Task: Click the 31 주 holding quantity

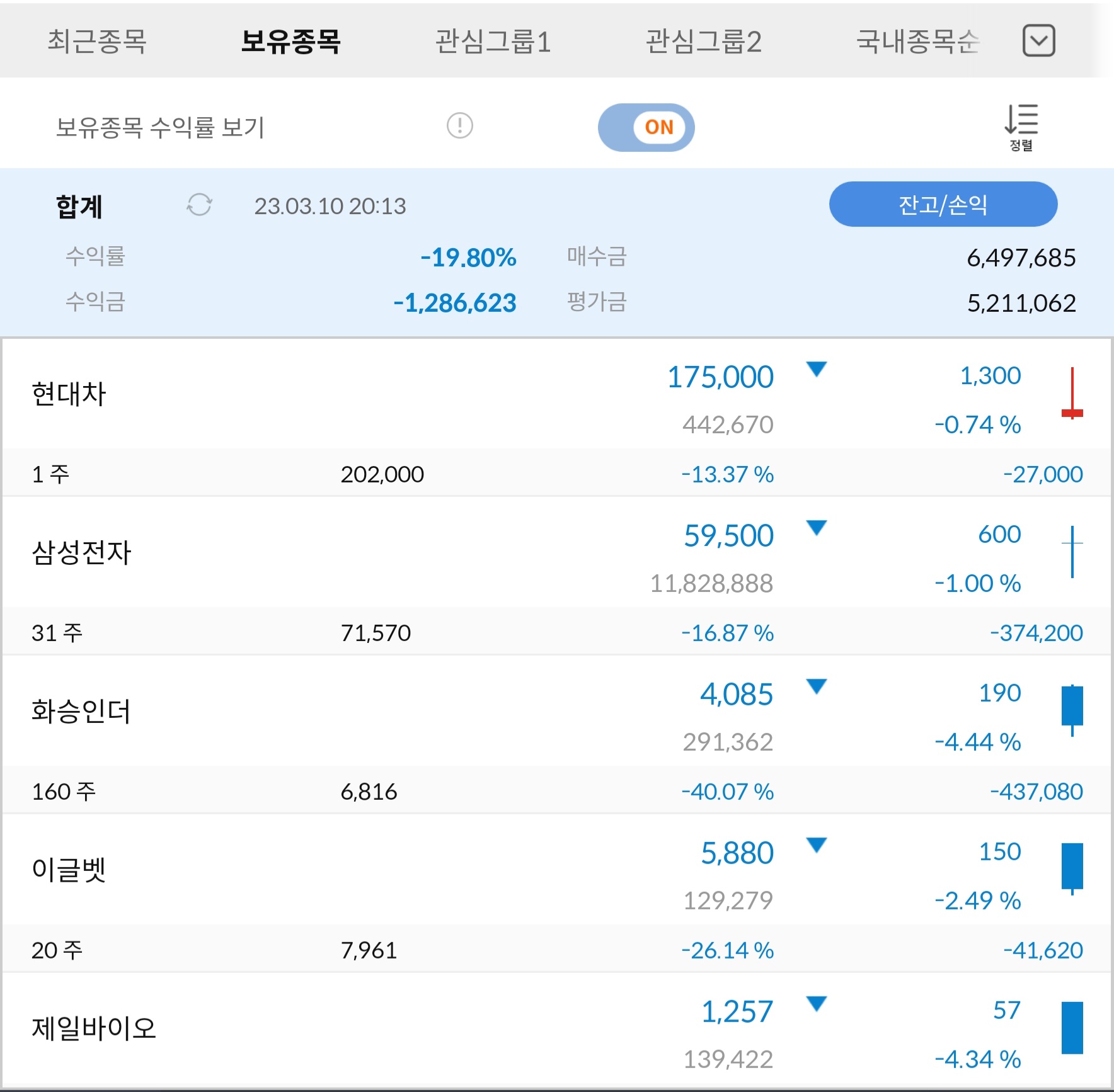Action: (57, 633)
